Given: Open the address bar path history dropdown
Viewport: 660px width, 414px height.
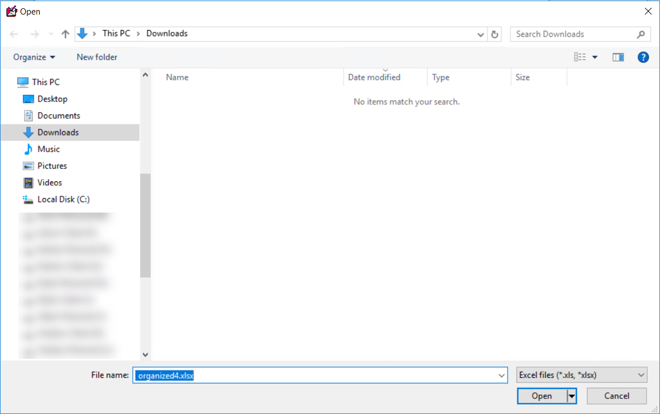Looking at the screenshot, I should tap(480, 34).
